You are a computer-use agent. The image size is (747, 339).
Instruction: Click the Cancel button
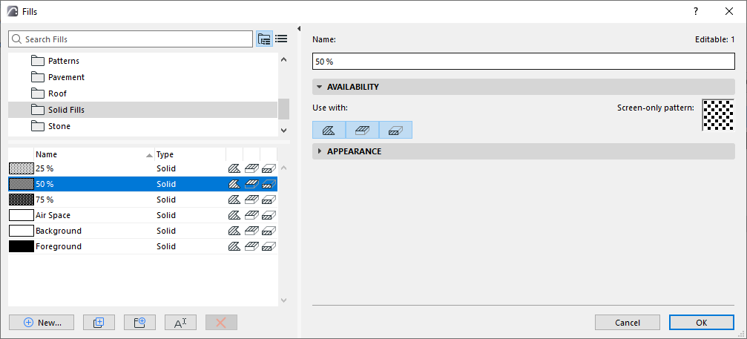pos(628,323)
